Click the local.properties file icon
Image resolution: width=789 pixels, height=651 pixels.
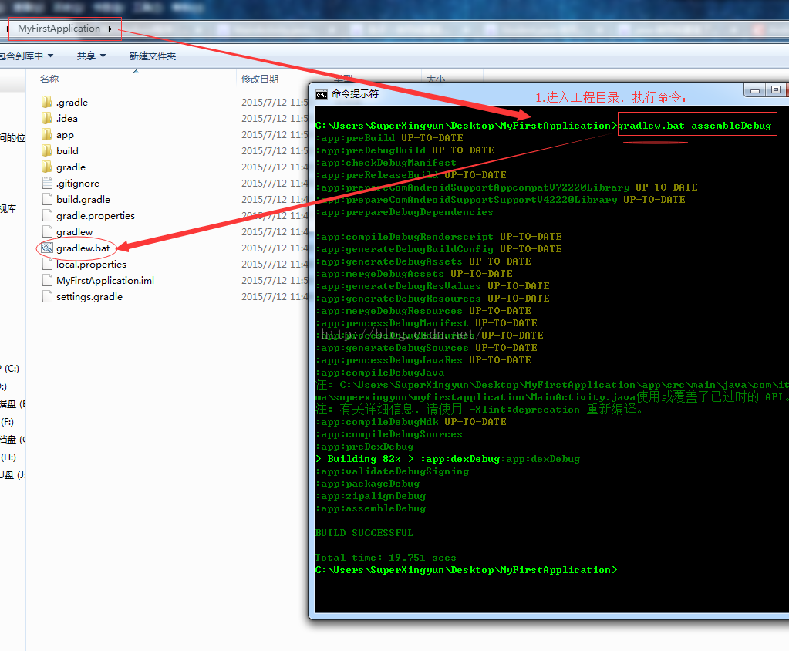tap(47, 264)
